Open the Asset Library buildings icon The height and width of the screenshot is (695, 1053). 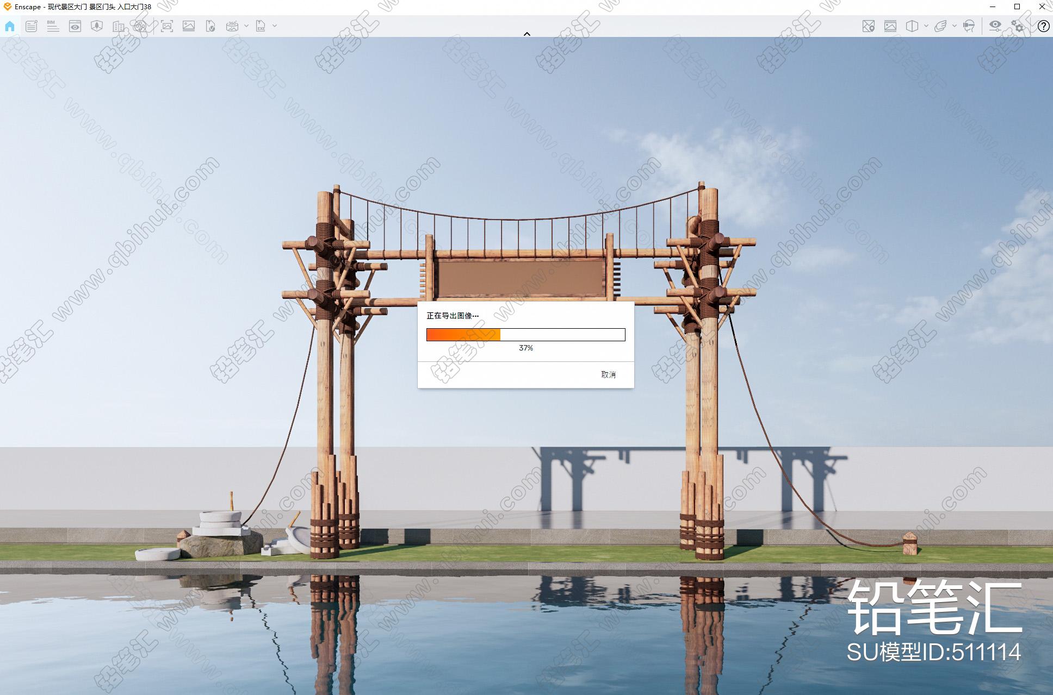118,26
